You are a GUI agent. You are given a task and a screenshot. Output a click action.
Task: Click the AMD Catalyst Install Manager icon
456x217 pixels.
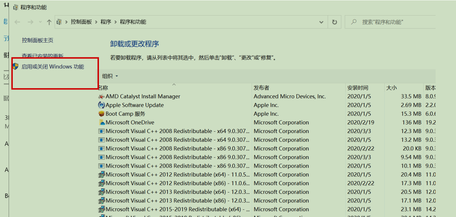(x=101, y=97)
